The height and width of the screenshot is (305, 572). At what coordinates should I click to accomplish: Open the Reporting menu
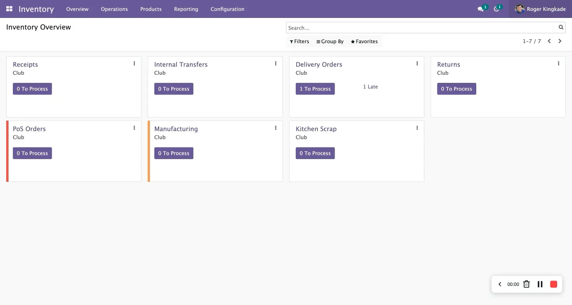186,9
